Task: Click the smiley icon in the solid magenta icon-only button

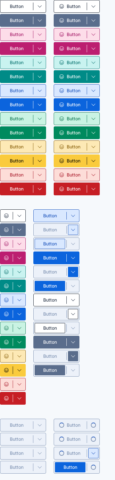Action: pos(6,258)
